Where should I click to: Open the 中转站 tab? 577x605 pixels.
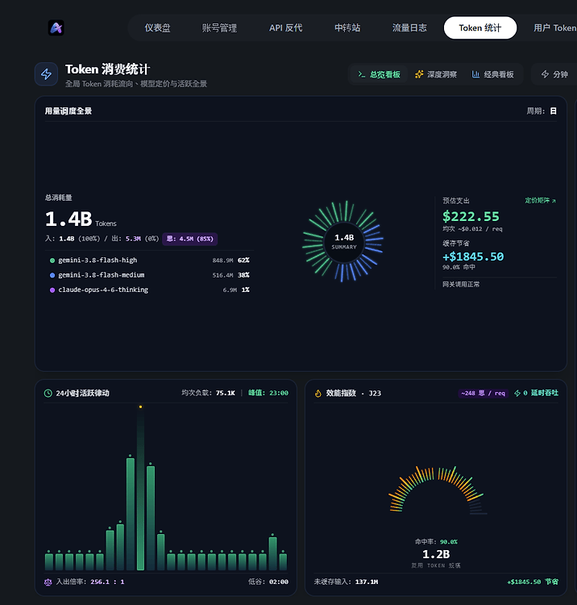click(347, 27)
